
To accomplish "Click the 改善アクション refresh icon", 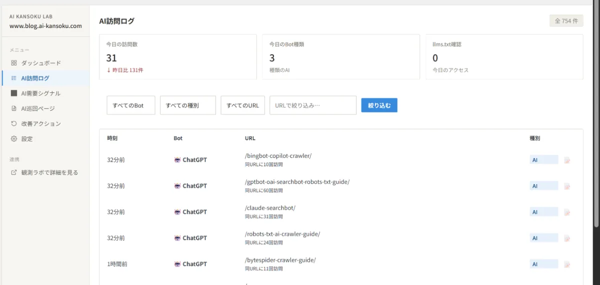I will click(x=14, y=123).
